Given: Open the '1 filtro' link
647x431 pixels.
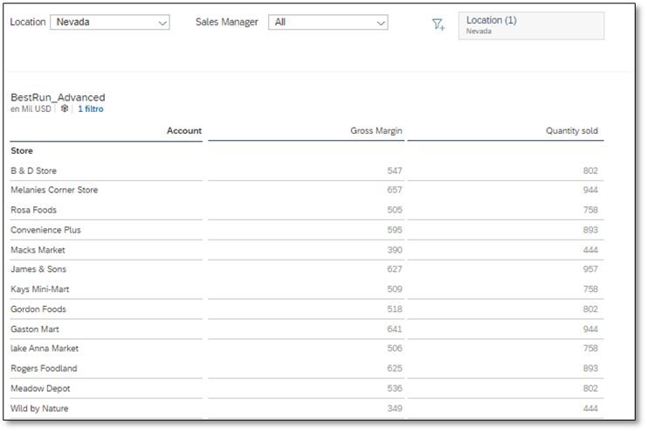Looking at the screenshot, I should pyautogui.click(x=91, y=109).
